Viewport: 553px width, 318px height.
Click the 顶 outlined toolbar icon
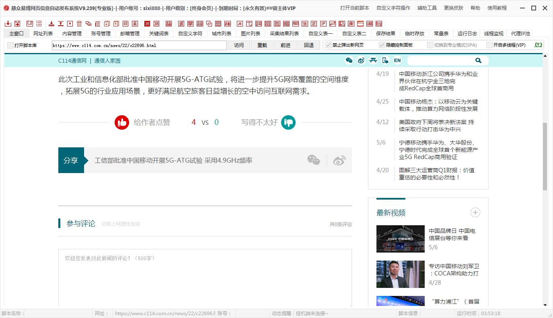coord(156,24)
